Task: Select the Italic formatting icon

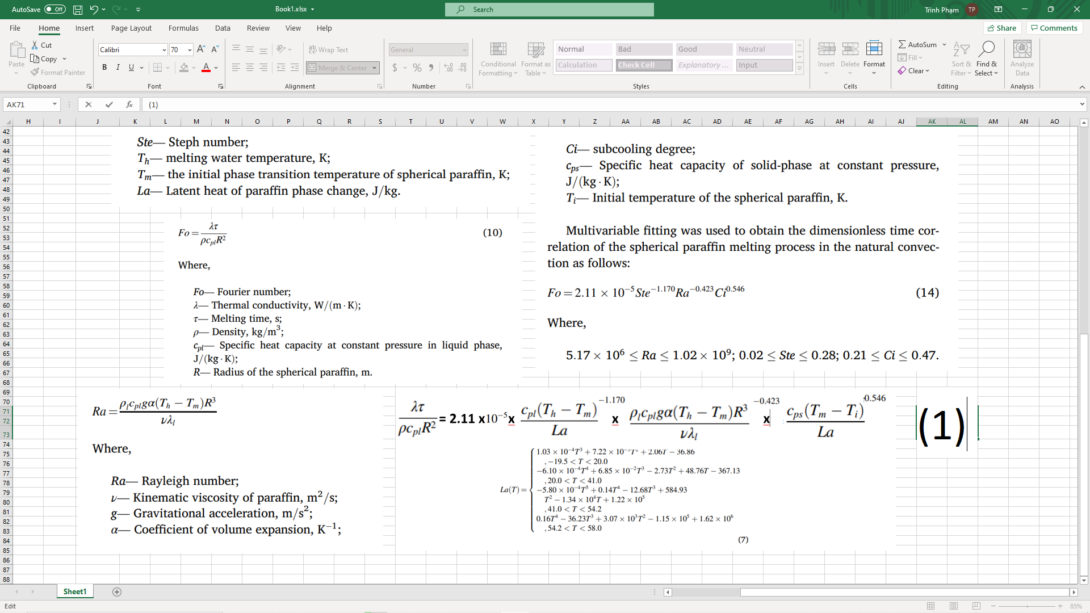Action: (x=118, y=67)
